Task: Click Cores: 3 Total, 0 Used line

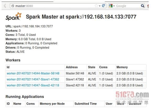Action: 21,35
